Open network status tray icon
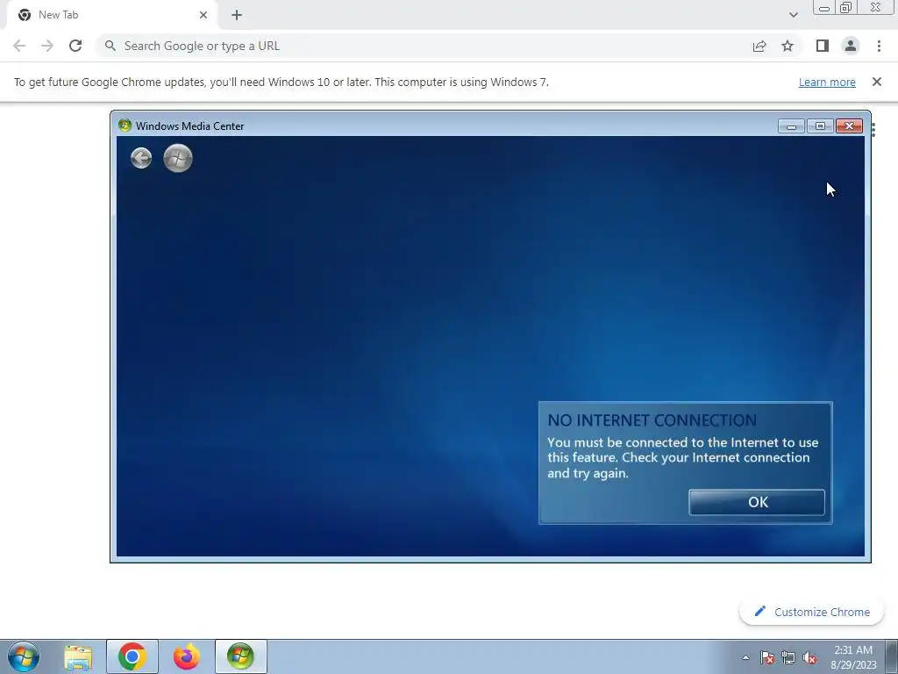 click(x=788, y=657)
